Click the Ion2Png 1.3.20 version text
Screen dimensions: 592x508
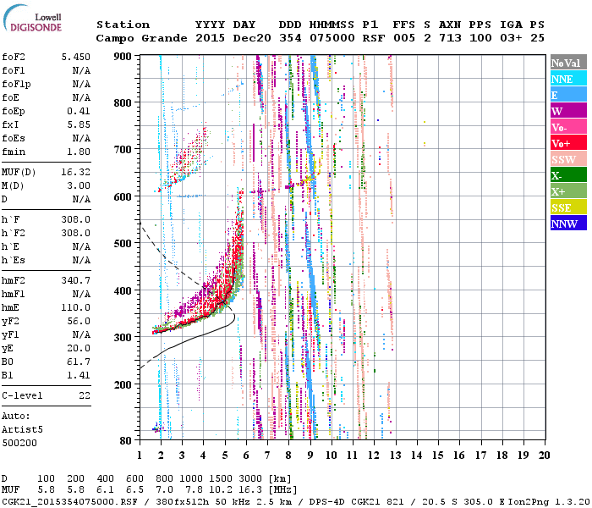coord(550,501)
